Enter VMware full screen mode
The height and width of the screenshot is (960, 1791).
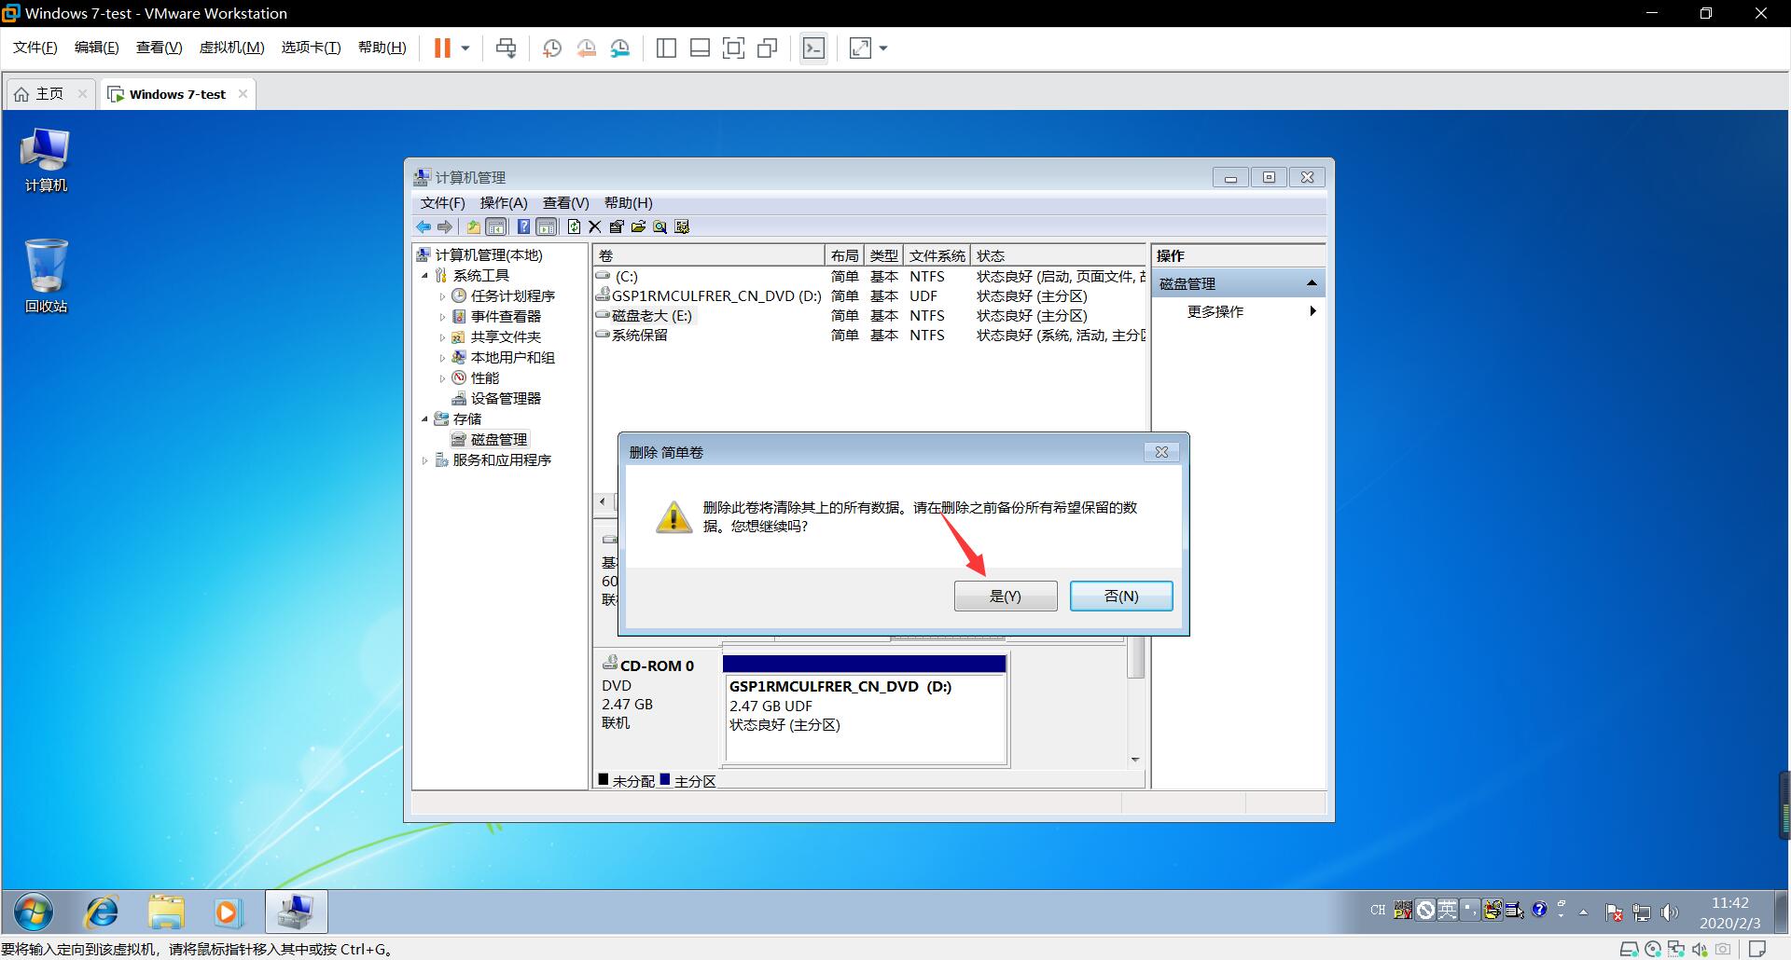click(733, 48)
